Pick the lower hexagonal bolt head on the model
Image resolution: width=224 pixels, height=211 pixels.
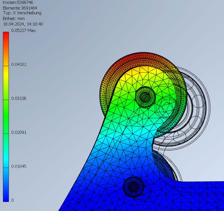click(134, 186)
